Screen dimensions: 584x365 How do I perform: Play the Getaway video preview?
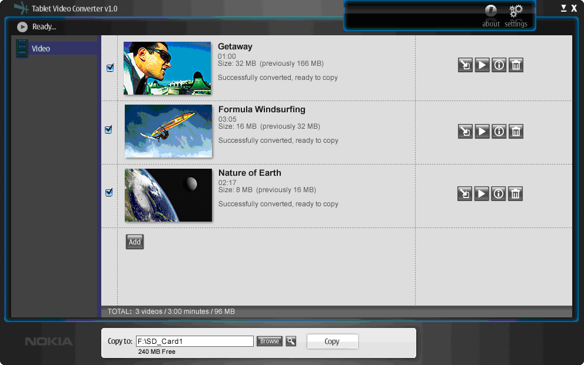(482, 65)
